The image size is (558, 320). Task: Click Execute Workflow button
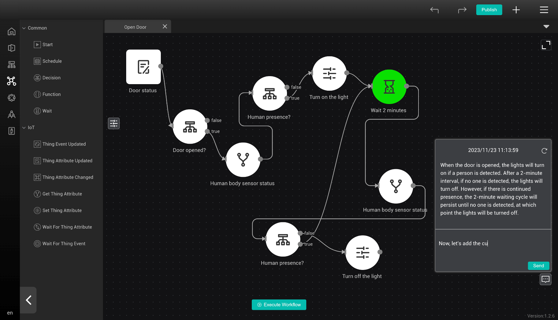point(279,305)
